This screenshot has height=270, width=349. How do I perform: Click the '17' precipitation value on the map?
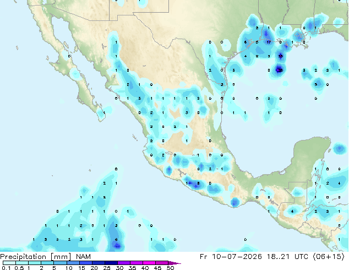point(269,42)
